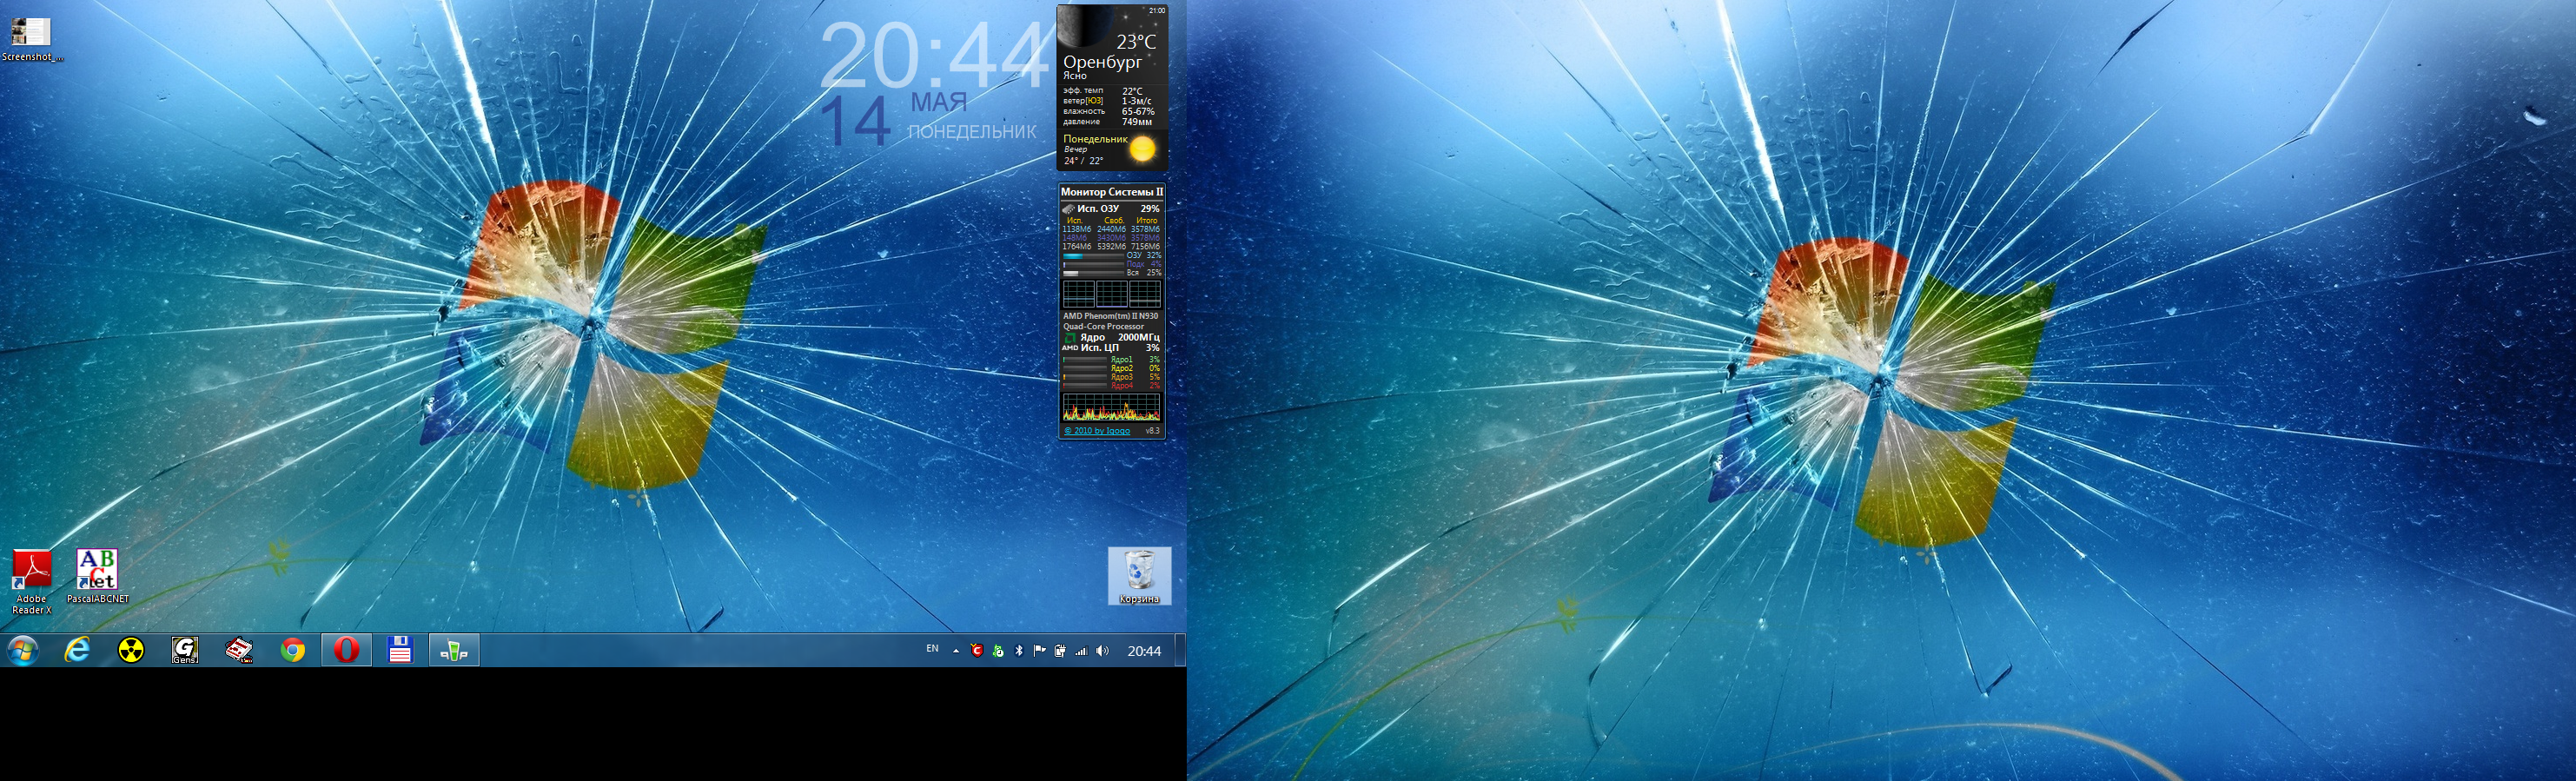The image size is (2576, 781).
Task: Click the 21:00 time in weather gadget
Action: pos(1157,10)
